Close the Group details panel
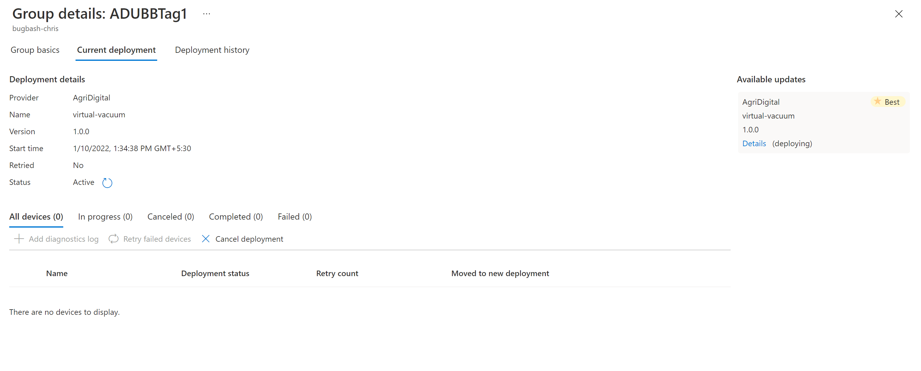This screenshot has width=921, height=371. pyautogui.click(x=899, y=14)
